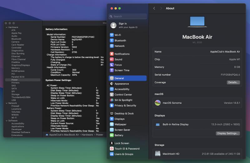Click the MacBook Air image in About
Image resolution: width=250 pixels, height=163 pixels.
pyautogui.click(x=197, y=22)
